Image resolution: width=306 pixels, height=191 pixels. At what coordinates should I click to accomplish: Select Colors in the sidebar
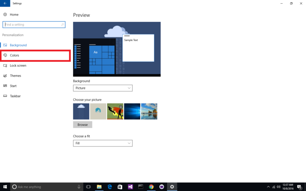click(x=35, y=55)
